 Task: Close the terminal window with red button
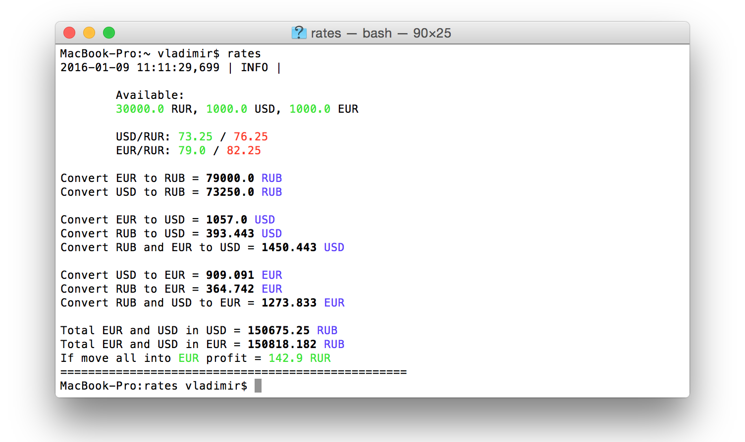pyautogui.click(x=69, y=33)
